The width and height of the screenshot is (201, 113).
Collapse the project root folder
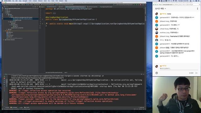point(4,8)
